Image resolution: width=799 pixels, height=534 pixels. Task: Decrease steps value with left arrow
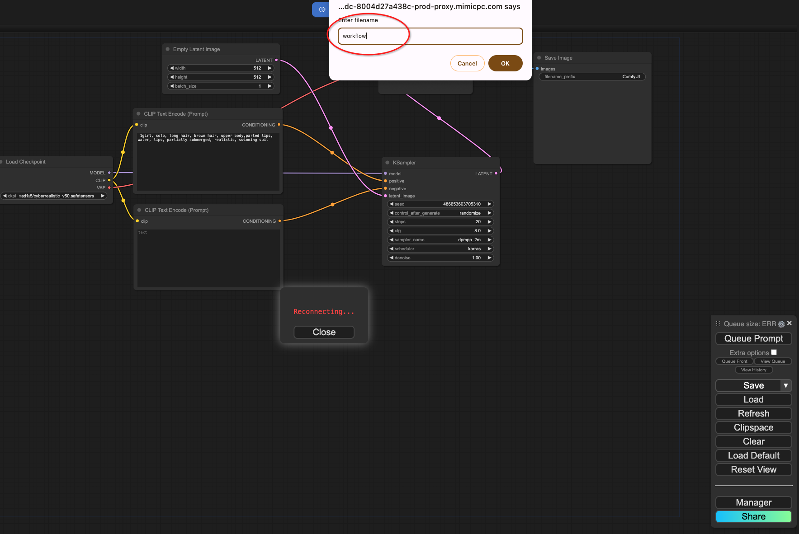pos(391,222)
